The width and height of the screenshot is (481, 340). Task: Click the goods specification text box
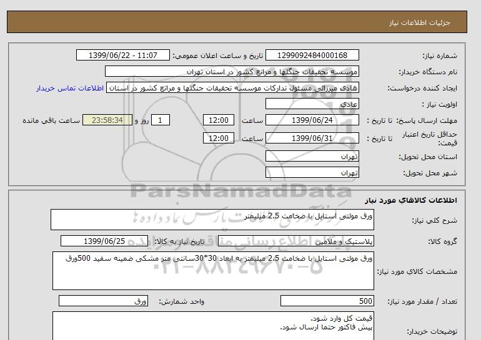pyautogui.click(x=213, y=271)
